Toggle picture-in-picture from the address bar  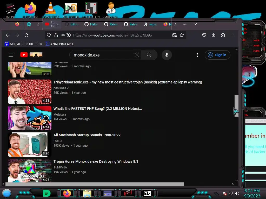pos(174,35)
